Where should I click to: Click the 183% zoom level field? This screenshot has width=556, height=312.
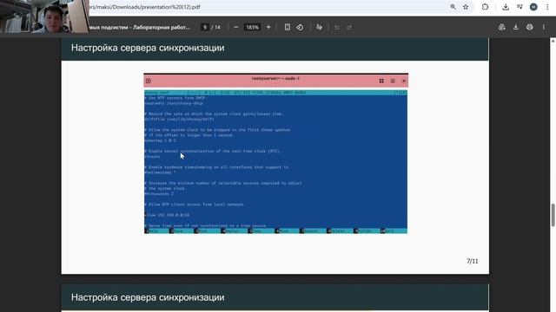point(252,27)
